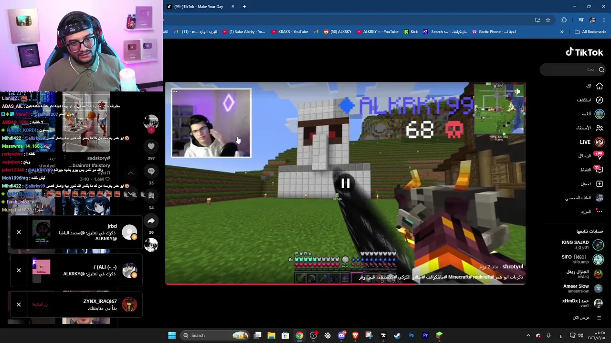Save video with bookmark icon
This screenshot has height=343, width=611.
coord(151,195)
